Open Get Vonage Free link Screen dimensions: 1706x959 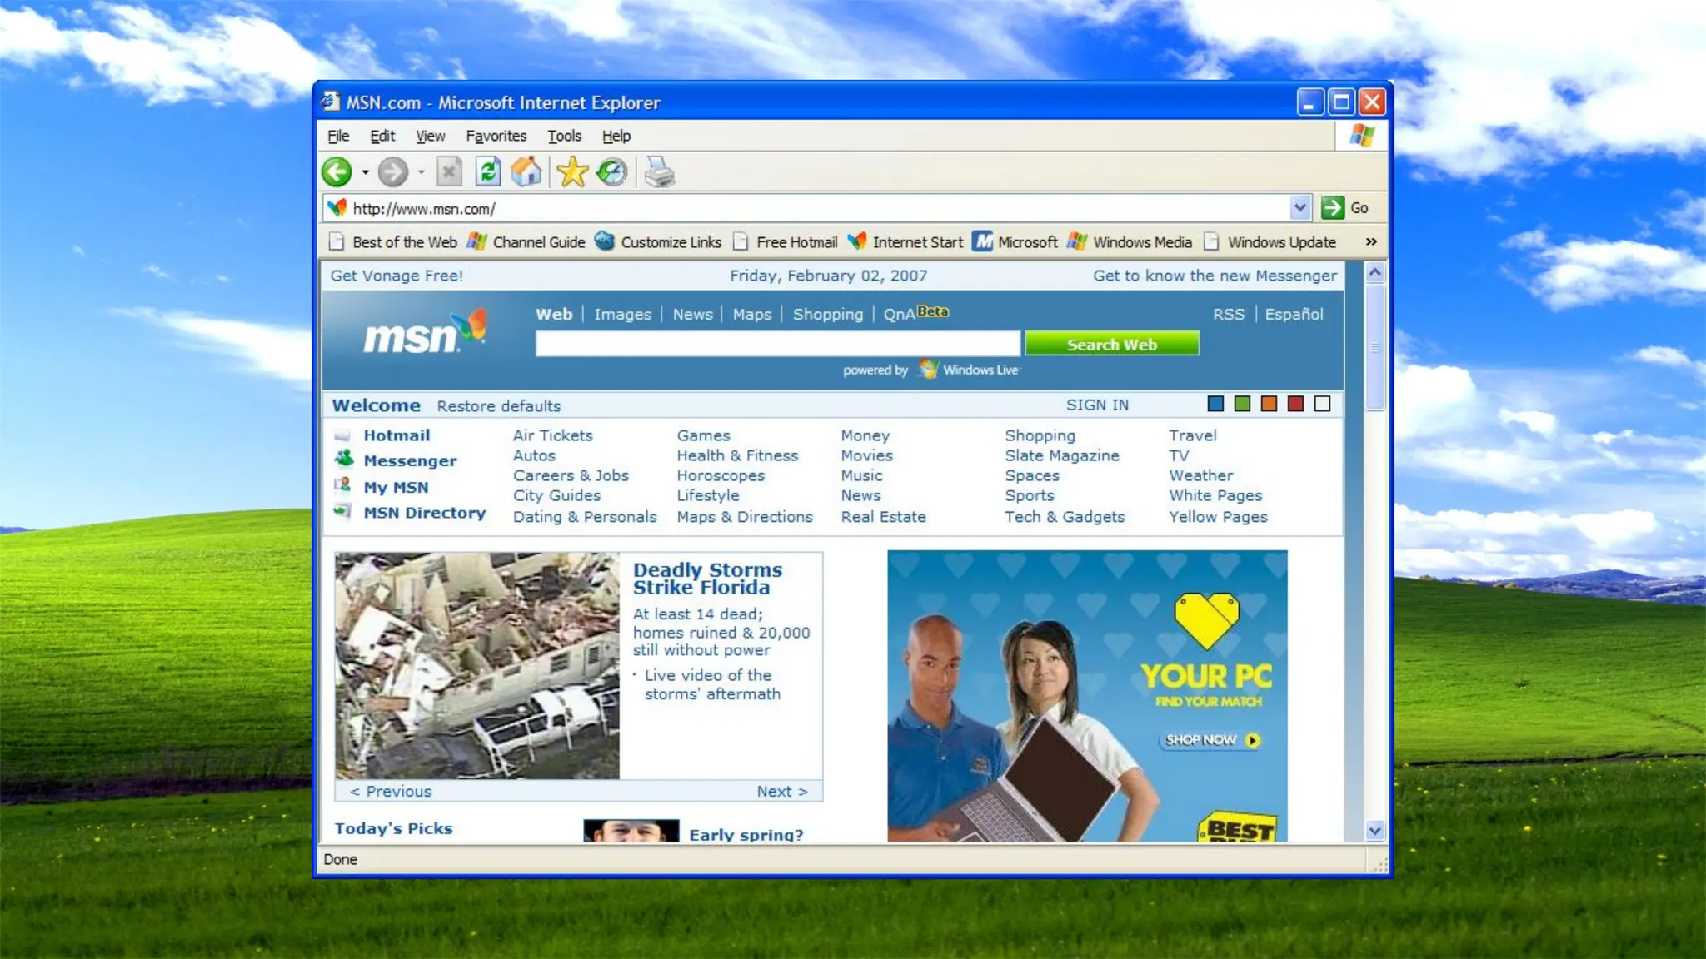(x=397, y=276)
